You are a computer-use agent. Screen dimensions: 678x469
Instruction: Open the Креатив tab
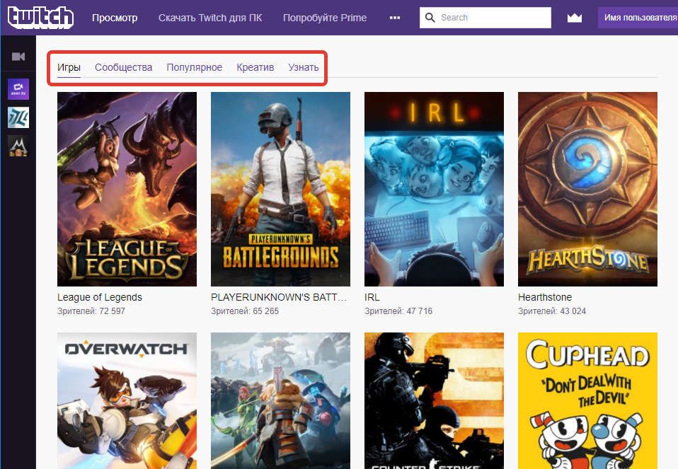[255, 67]
